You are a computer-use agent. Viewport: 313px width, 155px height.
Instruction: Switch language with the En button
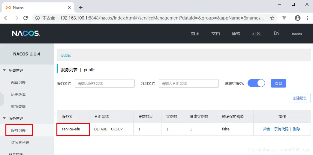click(x=276, y=33)
